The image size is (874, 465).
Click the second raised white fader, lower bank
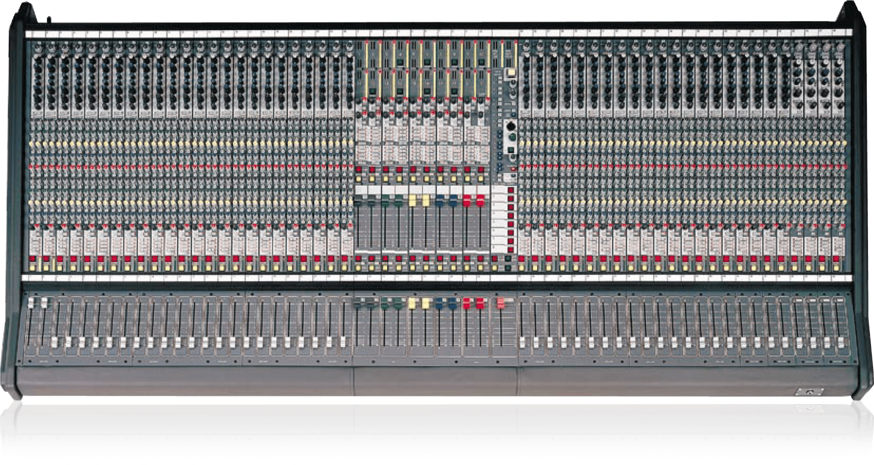pos(45,304)
